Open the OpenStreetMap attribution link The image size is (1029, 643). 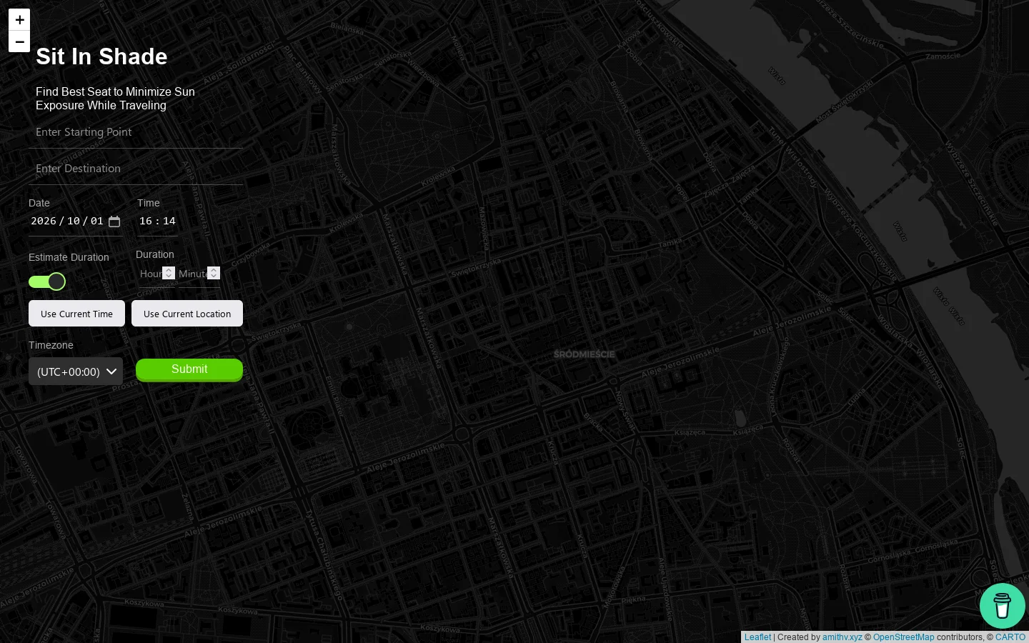point(903,637)
